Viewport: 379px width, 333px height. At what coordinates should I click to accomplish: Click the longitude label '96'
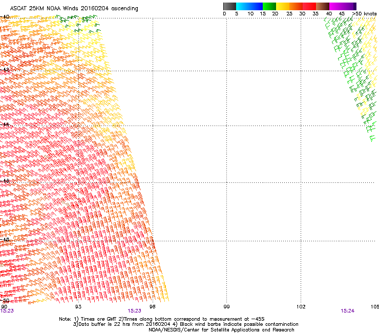(x=152, y=307)
